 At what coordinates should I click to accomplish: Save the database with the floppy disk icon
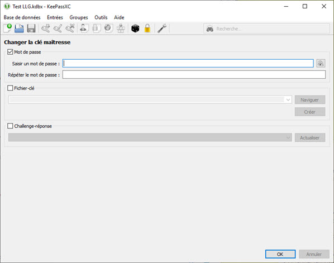click(x=31, y=28)
